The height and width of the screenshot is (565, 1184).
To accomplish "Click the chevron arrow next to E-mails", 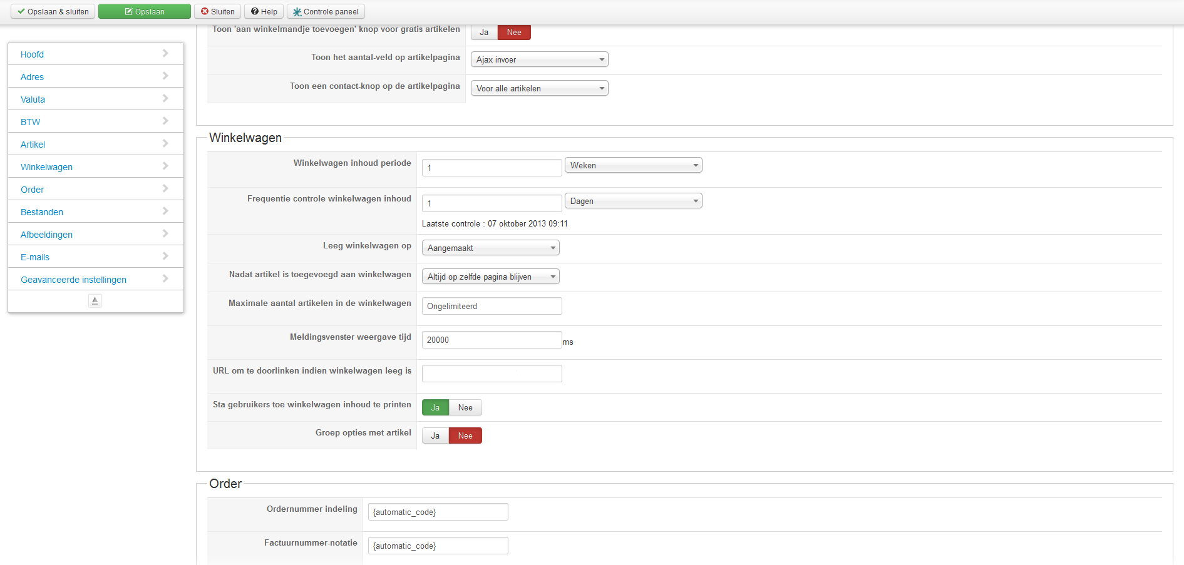I will 165,256.
